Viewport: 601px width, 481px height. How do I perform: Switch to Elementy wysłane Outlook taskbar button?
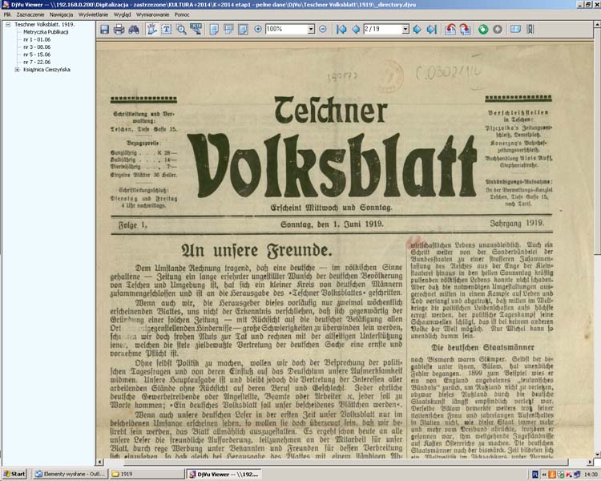coord(70,474)
